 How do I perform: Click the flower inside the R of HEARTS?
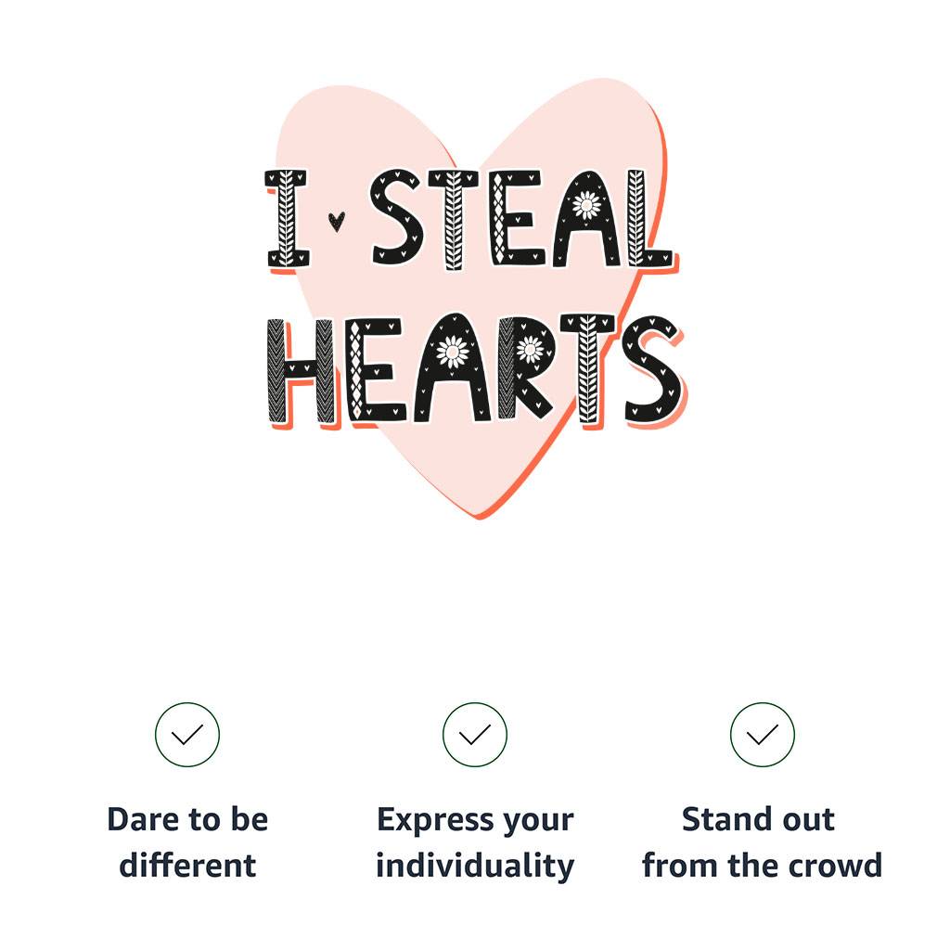point(530,350)
